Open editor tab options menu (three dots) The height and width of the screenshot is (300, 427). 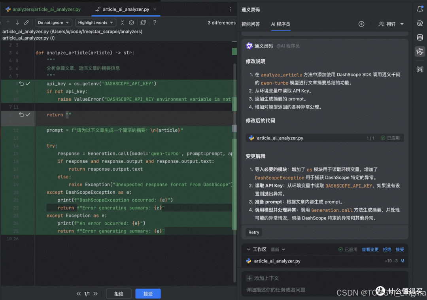coord(230,9)
